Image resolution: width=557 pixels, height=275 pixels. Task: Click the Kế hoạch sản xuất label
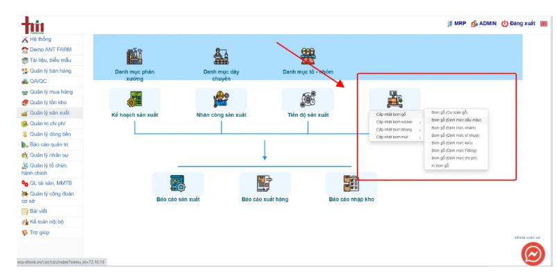coord(134,115)
